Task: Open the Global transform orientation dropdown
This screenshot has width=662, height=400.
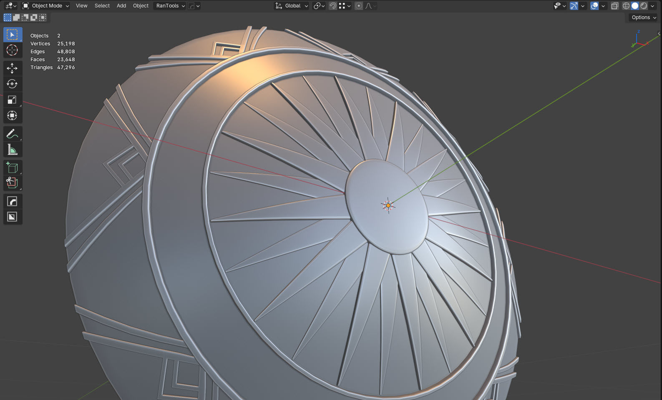Action: click(x=292, y=6)
